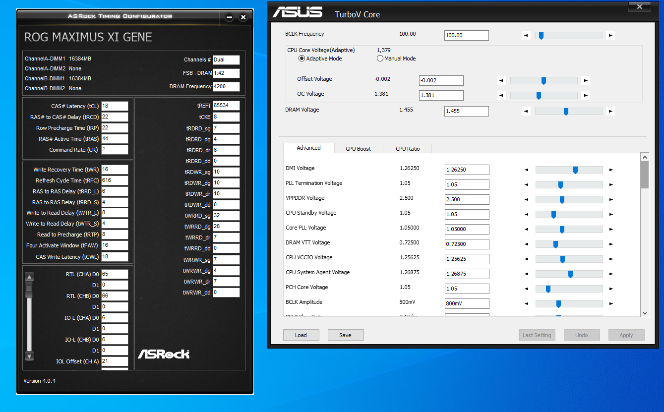The height and width of the screenshot is (412, 664).
Task: Click the Apply button
Action: click(x=626, y=335)
